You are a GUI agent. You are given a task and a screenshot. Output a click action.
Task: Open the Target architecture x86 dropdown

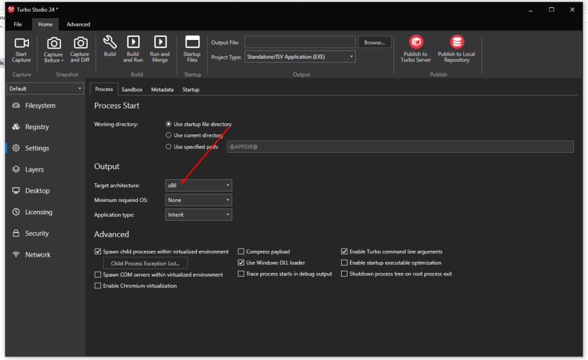[x=199, y=186]
